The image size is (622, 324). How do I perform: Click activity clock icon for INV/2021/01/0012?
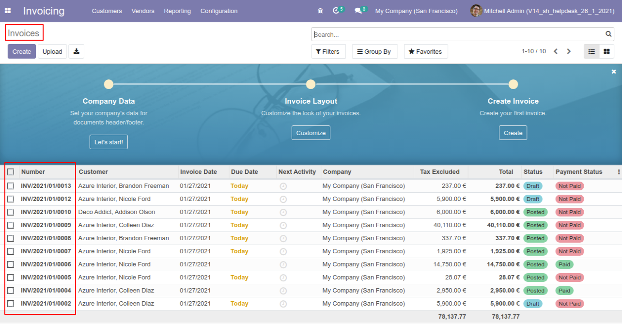click(283, 199)
